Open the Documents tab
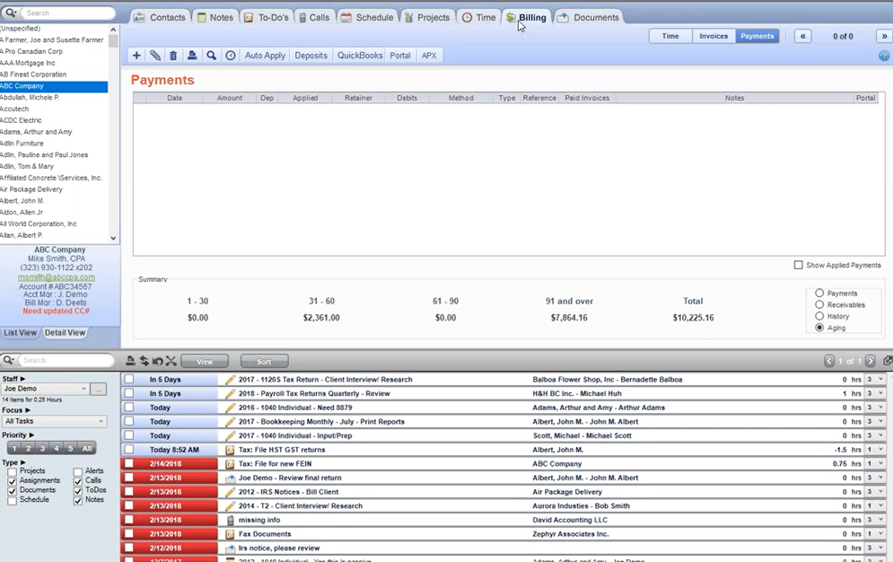 pos(589,17)
